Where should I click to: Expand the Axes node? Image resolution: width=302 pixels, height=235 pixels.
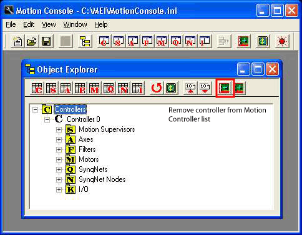pyautogui.click(x=59, y=139)
